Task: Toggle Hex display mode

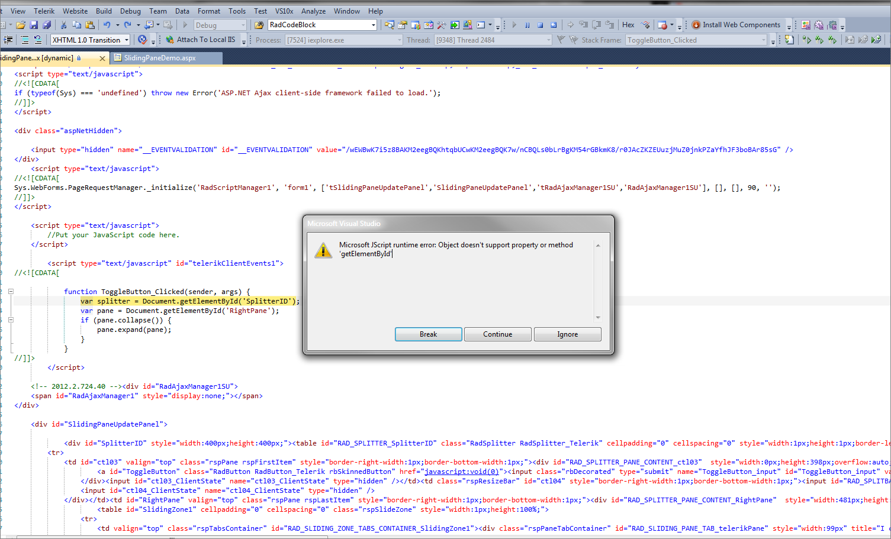Action: click(628, 25)
